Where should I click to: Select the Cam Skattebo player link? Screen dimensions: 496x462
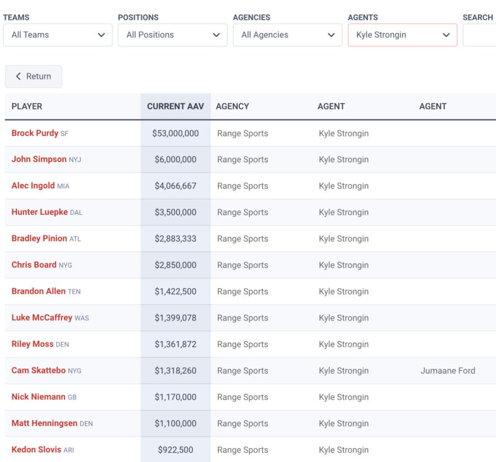coord(38,371)
